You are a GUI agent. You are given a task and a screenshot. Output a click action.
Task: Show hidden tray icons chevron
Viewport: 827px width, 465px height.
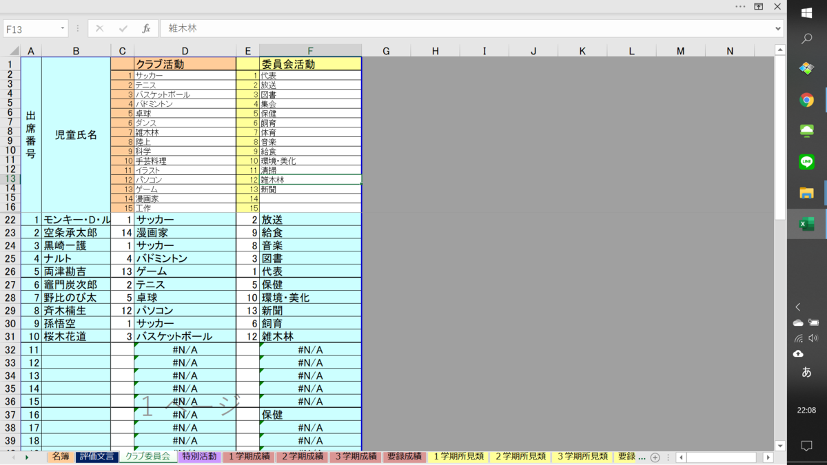coord(798,307)
